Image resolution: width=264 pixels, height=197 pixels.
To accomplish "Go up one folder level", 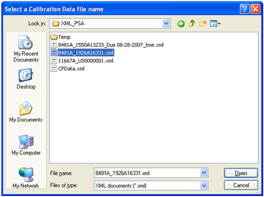I will point(192,23).
